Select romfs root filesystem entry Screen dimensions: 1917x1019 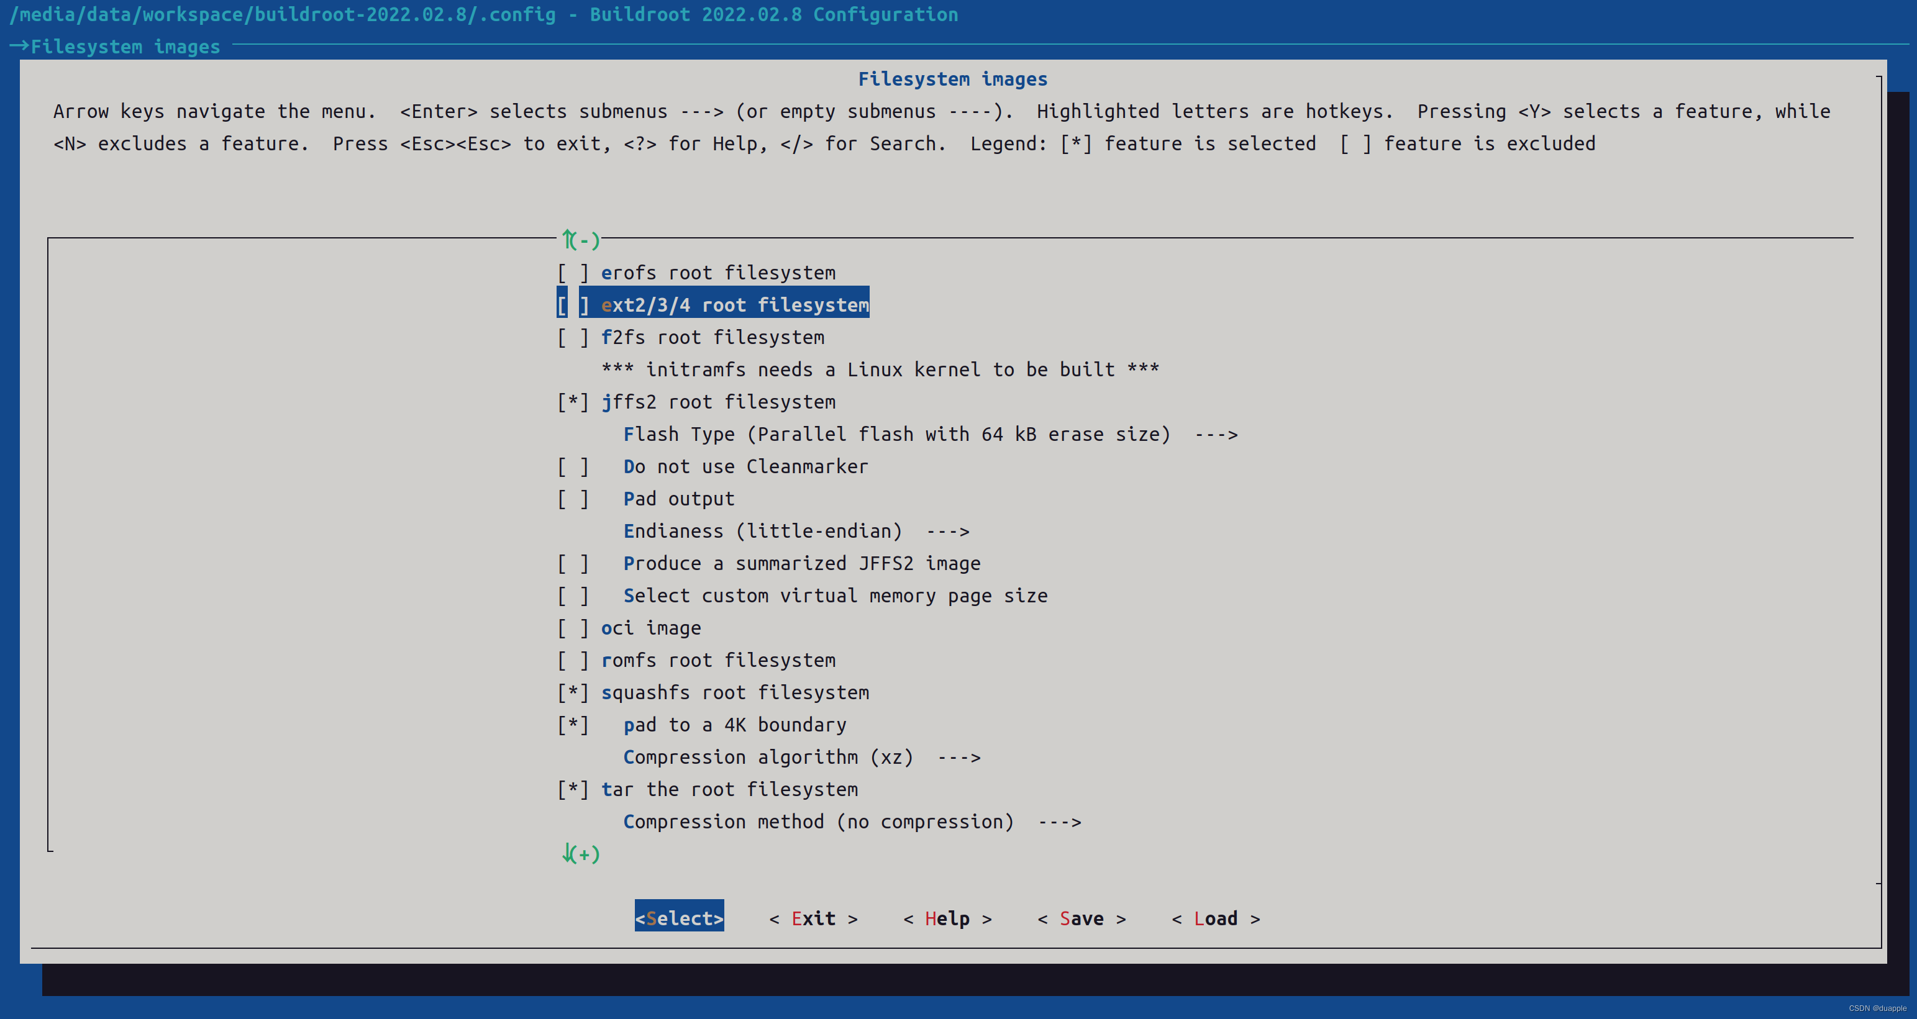pyautogui.click(x=717, y=661)
